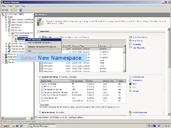Click the Add Role Services icon

tap(130, 112)
